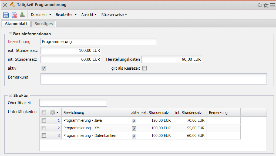The image size is (276, 156).
Task: Sort by the 'ext. Stundensatz' column header
Action: coord(155,113)
